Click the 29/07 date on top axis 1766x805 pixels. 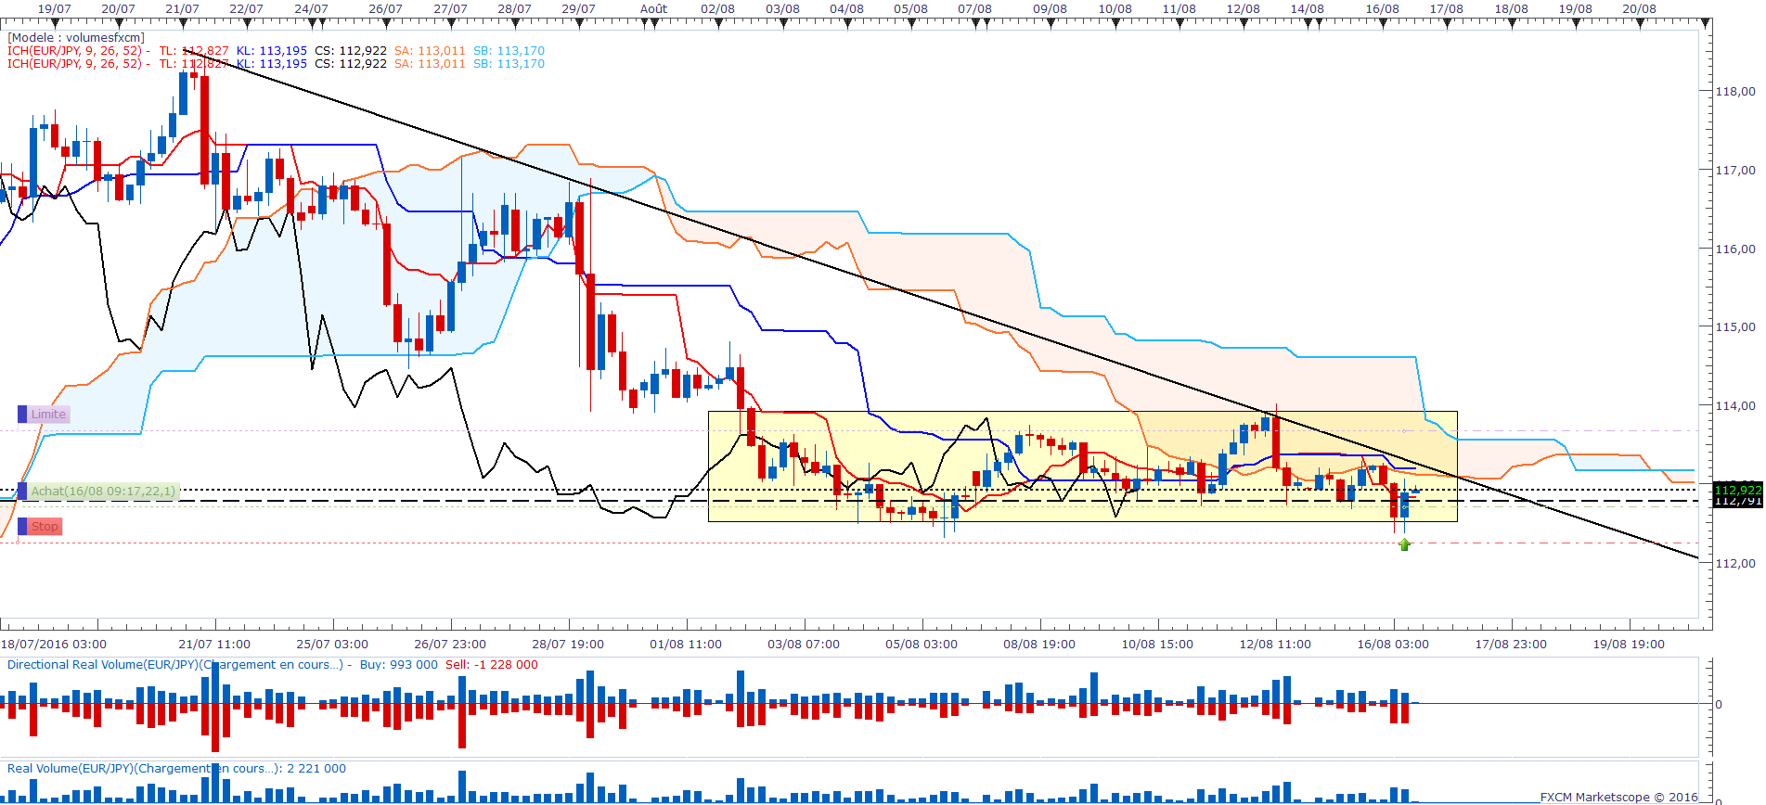[578, 9]
